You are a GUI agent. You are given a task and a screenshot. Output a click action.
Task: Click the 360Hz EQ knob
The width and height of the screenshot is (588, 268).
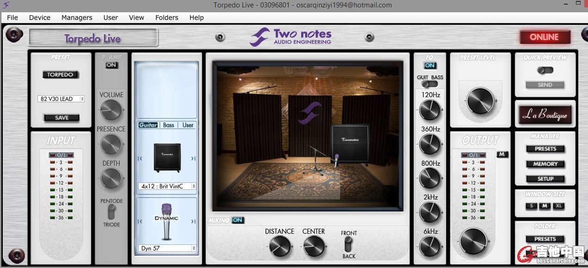point(430,144)
